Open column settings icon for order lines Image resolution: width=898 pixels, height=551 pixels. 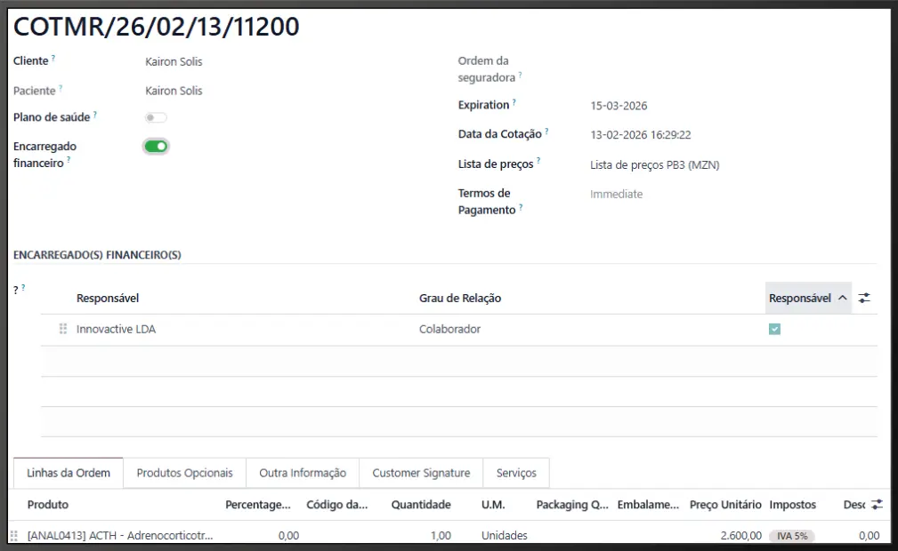coord(877,504)
